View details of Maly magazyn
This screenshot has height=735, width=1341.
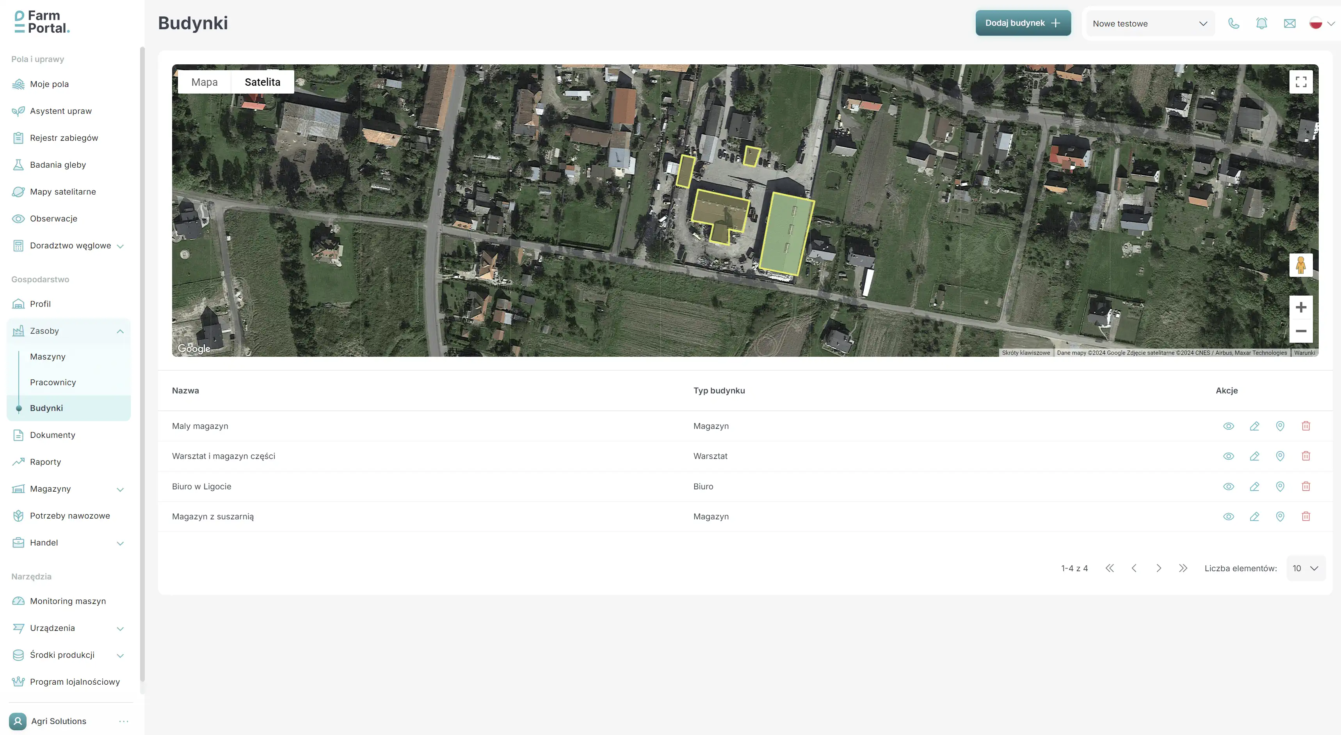click(1229, 426)
